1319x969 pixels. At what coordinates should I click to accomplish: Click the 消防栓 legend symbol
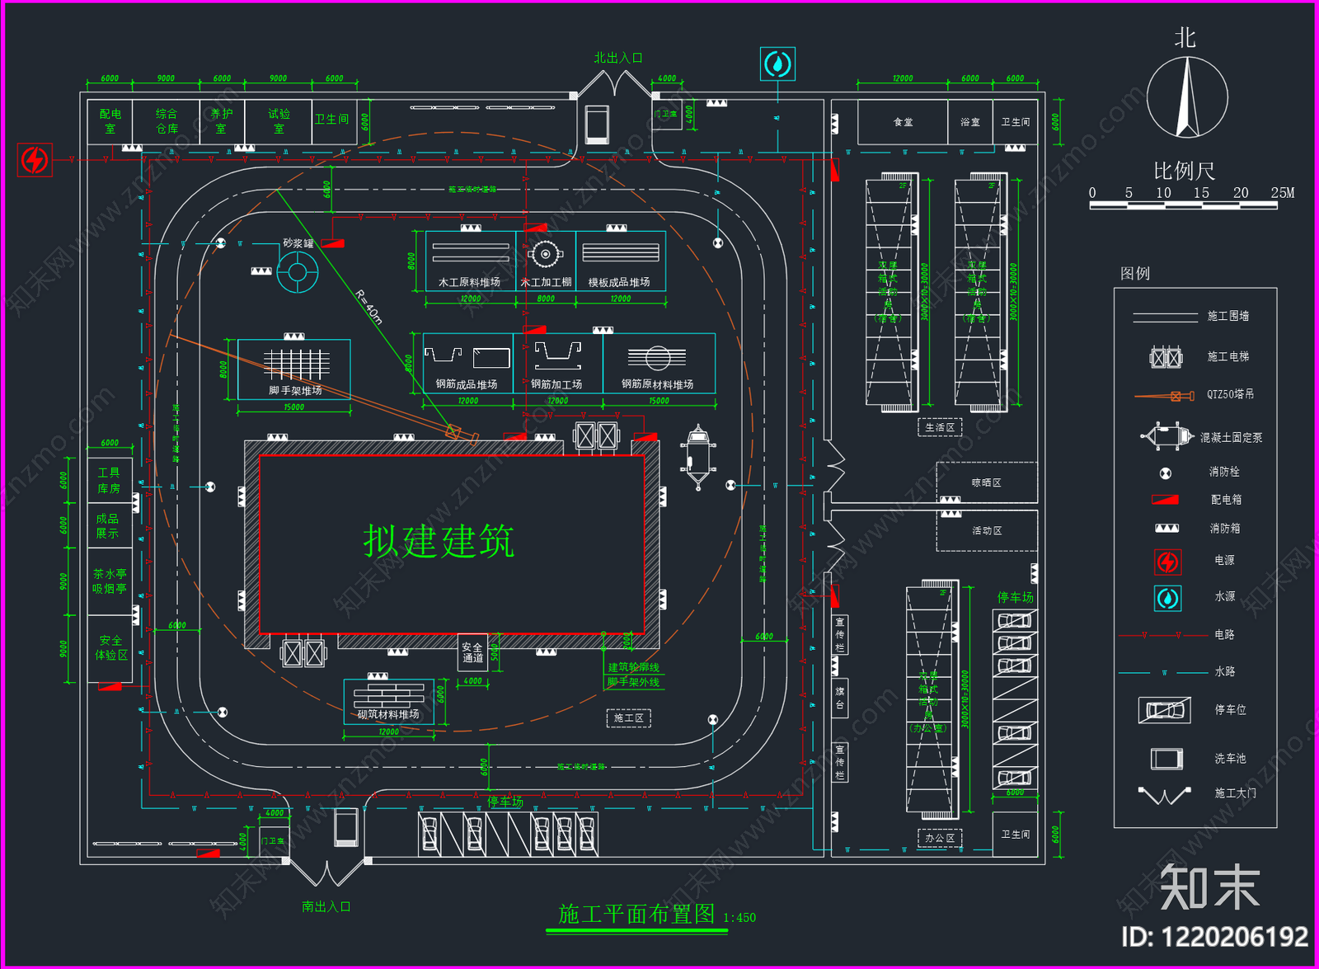pyautogui.click(x=1166, y=473)
